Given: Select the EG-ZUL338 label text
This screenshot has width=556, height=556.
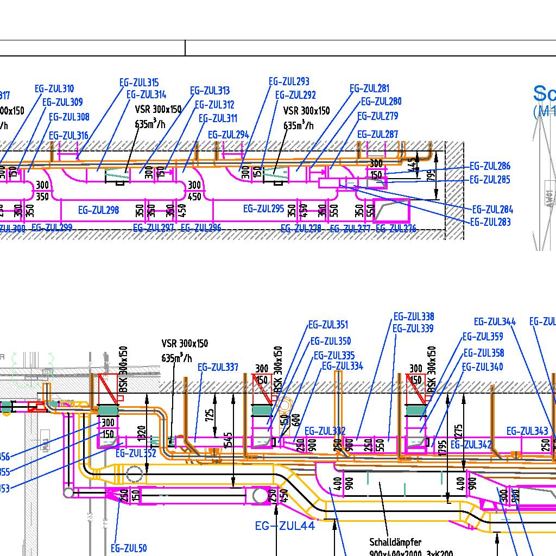Looking at the screenshot, I should 413,317.
